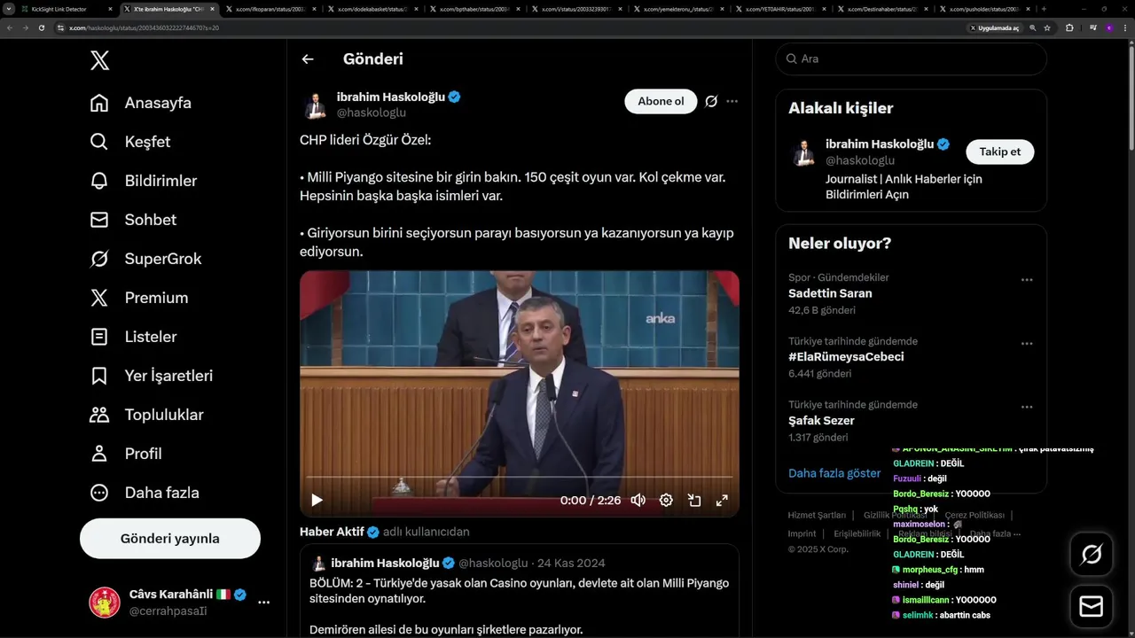Switch to x.com/ifkoparan status tab
Viewport: 1135px width, 638px height.
tap(270, 9)
